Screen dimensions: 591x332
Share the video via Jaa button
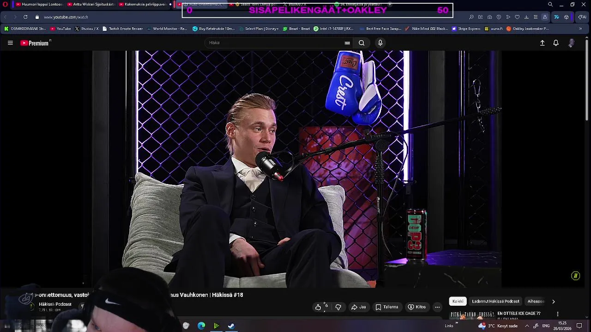[359, 307]
